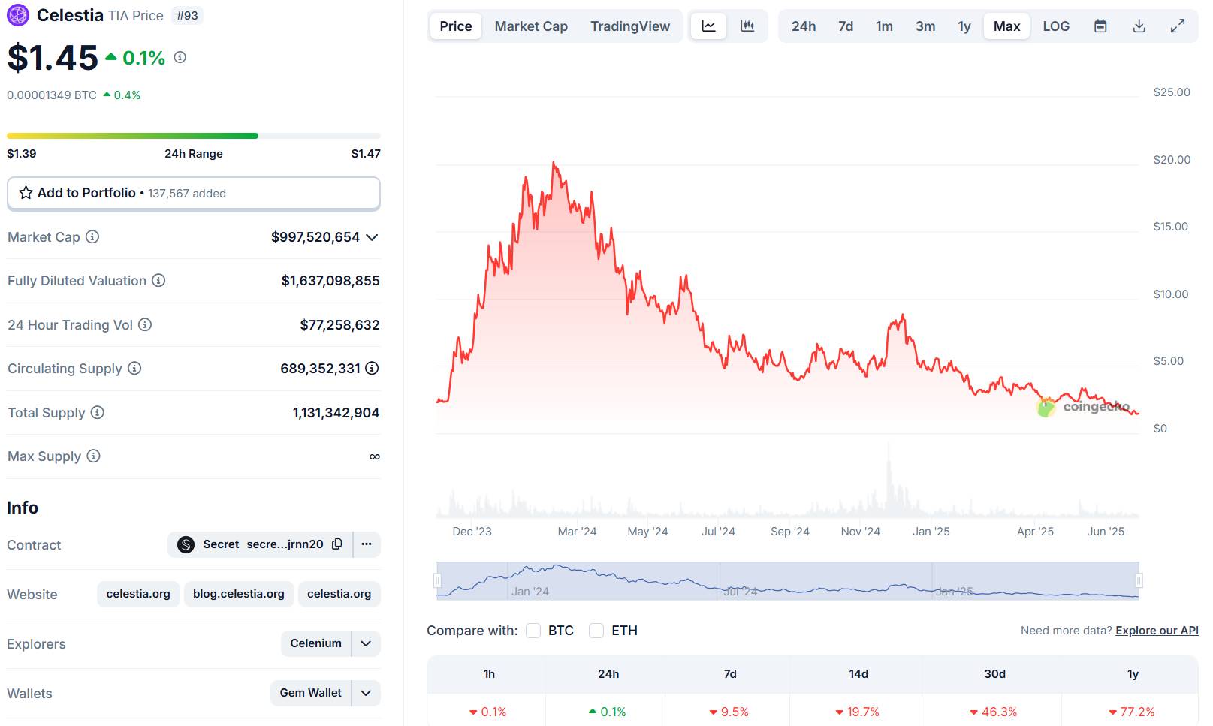Open first celestia.org website link
This screenshot has height=726, width=1213.
point(138,594)
